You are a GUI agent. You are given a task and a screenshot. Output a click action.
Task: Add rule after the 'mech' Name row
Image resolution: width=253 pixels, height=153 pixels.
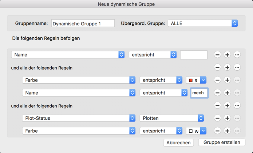tap(227, 93)
